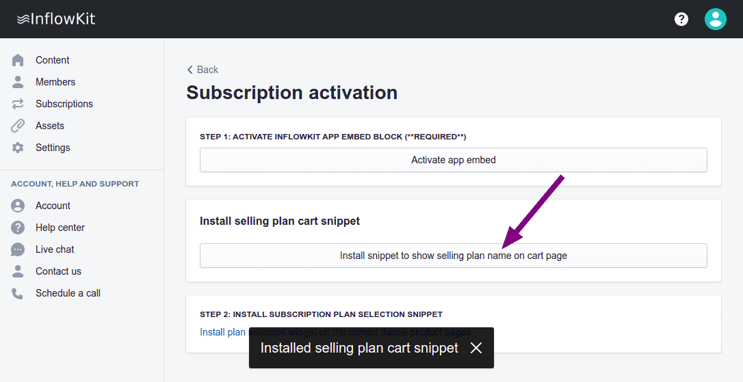Click the Live chat bubble icon
Viewport: 743px width, 382px height.
click(x=18, y=249)
